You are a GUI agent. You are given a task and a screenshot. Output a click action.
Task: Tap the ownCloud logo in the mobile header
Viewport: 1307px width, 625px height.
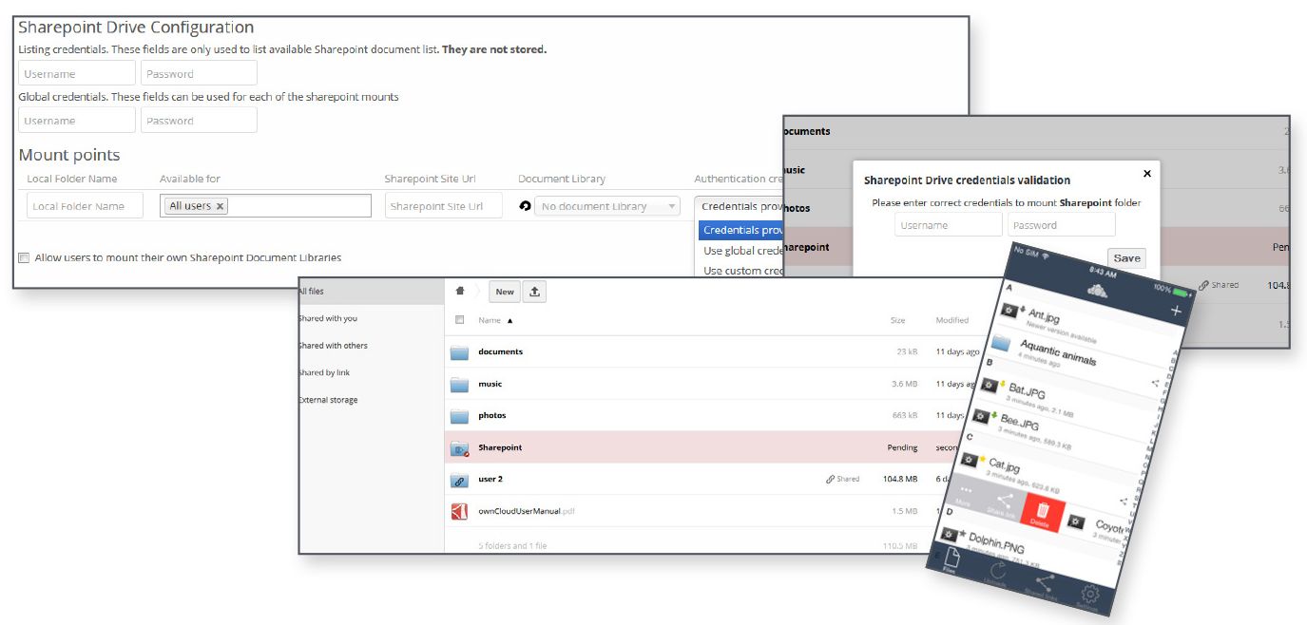pyautogui.click(x=1097, y=292)
